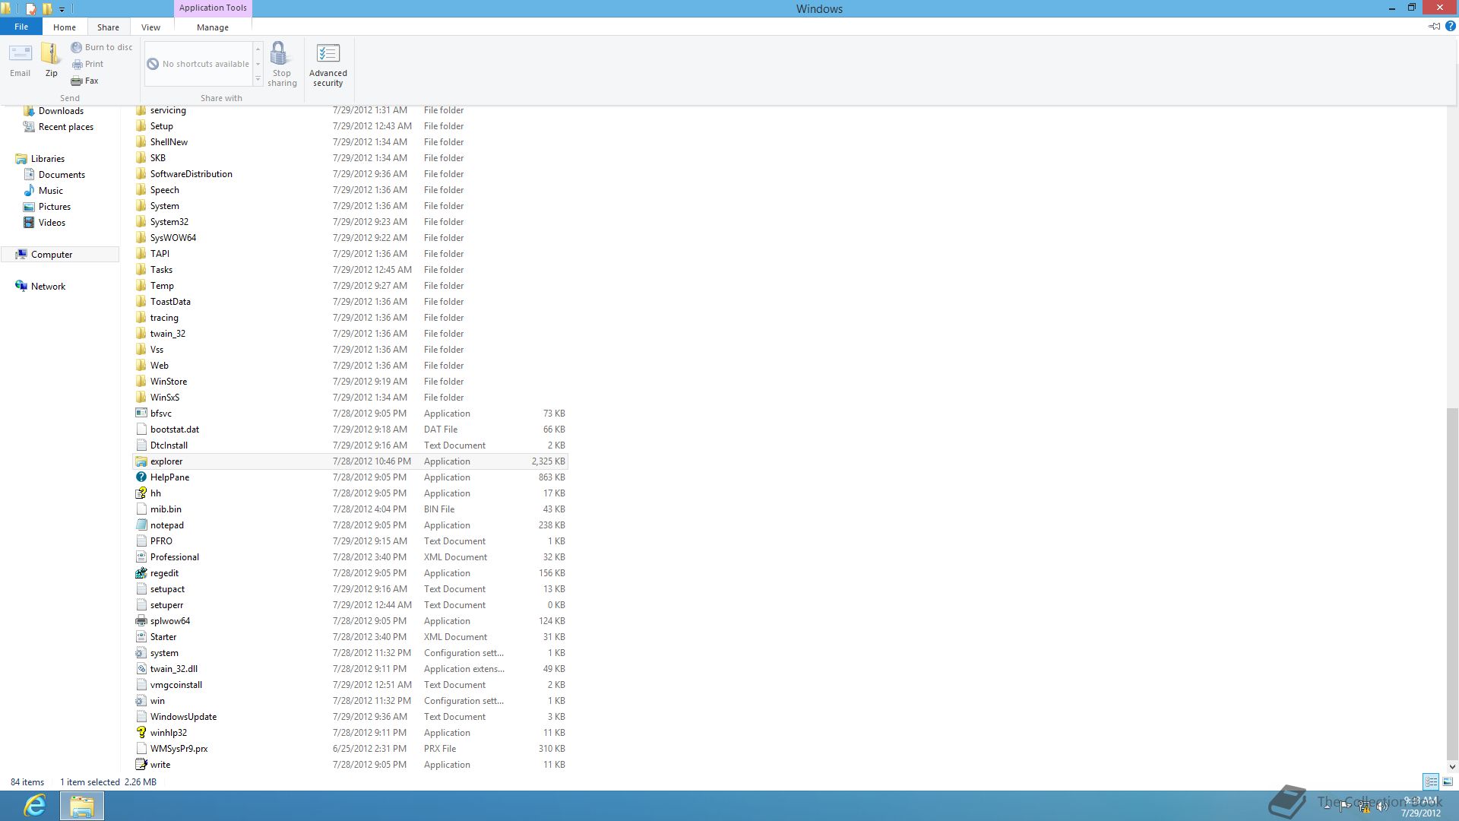Click the volume speaker tray icon
Image resolution: width=1459 pixels, height=821 pixels.
[1381, 807]
